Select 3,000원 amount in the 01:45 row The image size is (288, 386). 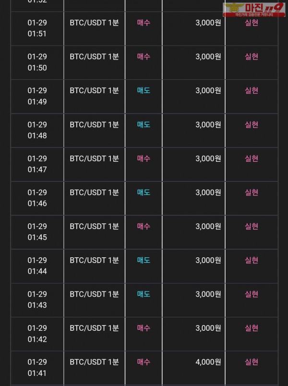coord(208,226)
